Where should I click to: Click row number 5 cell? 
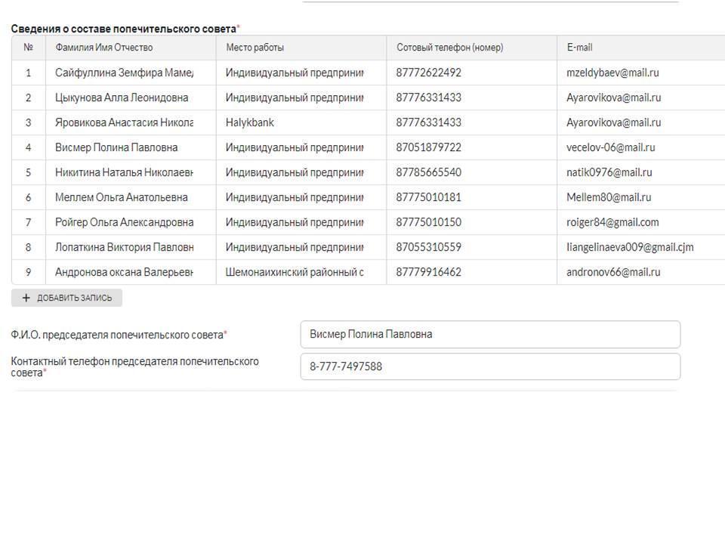point(29,172)
